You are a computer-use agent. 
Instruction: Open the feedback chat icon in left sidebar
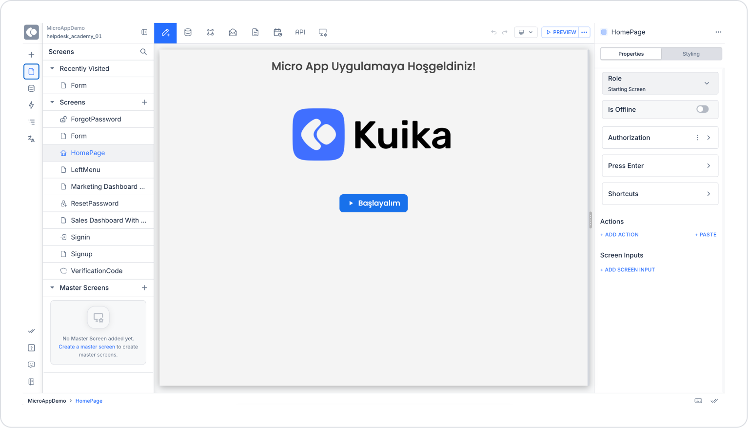coord(31,365)
